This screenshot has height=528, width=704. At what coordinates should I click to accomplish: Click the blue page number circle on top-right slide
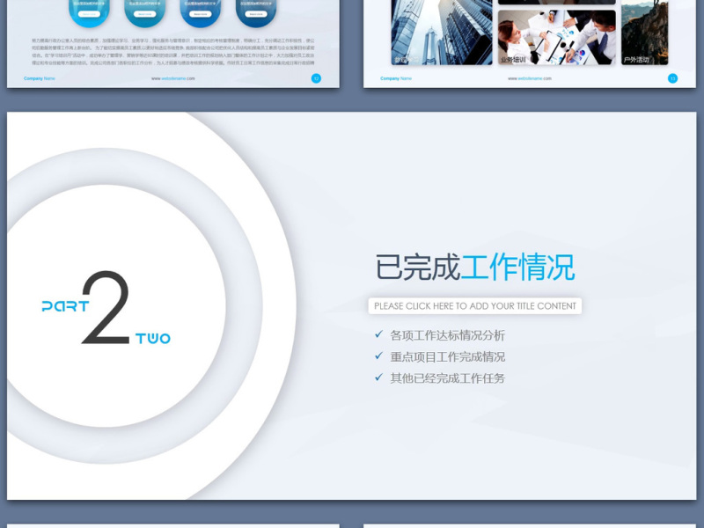(x=673, y=78)
